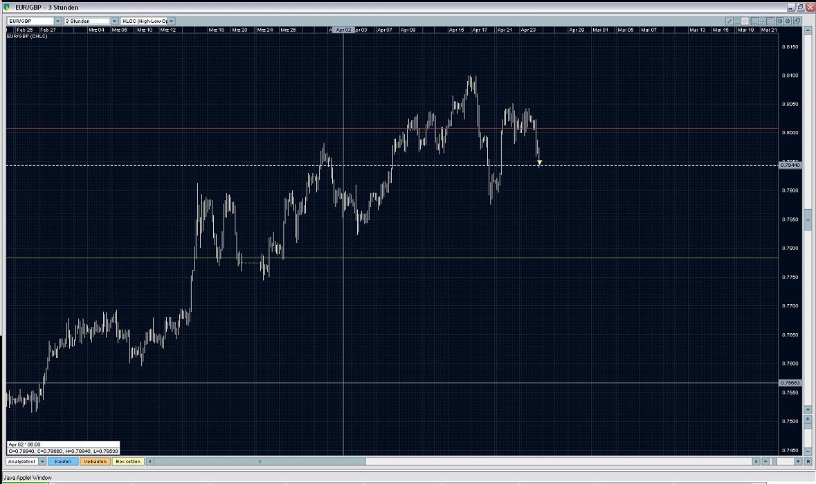Click the horizontal zoom minus button
Viewport: 816px width, 484px height.
point(765,461)
